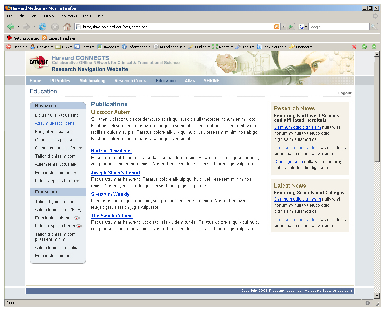Viewport: 387px width, 310px height.
Task: Open back history dropdown arrow
Action: pyautogui.click(x=18, y=27)
